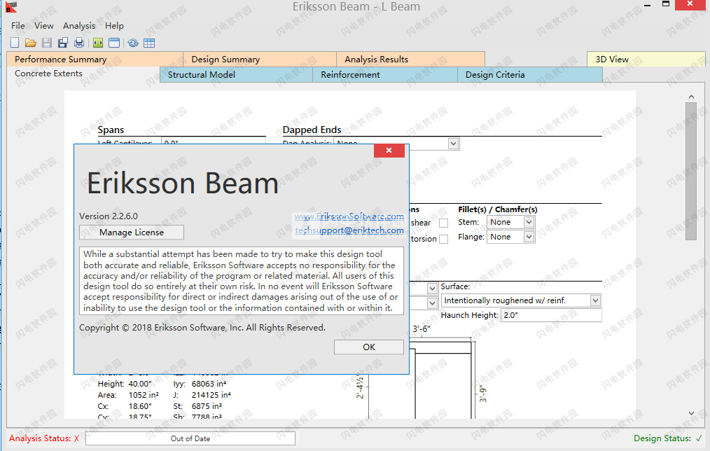Switch to the Analysis Results tab
Viewport: 710px width, 451px height.
(410, 60)
